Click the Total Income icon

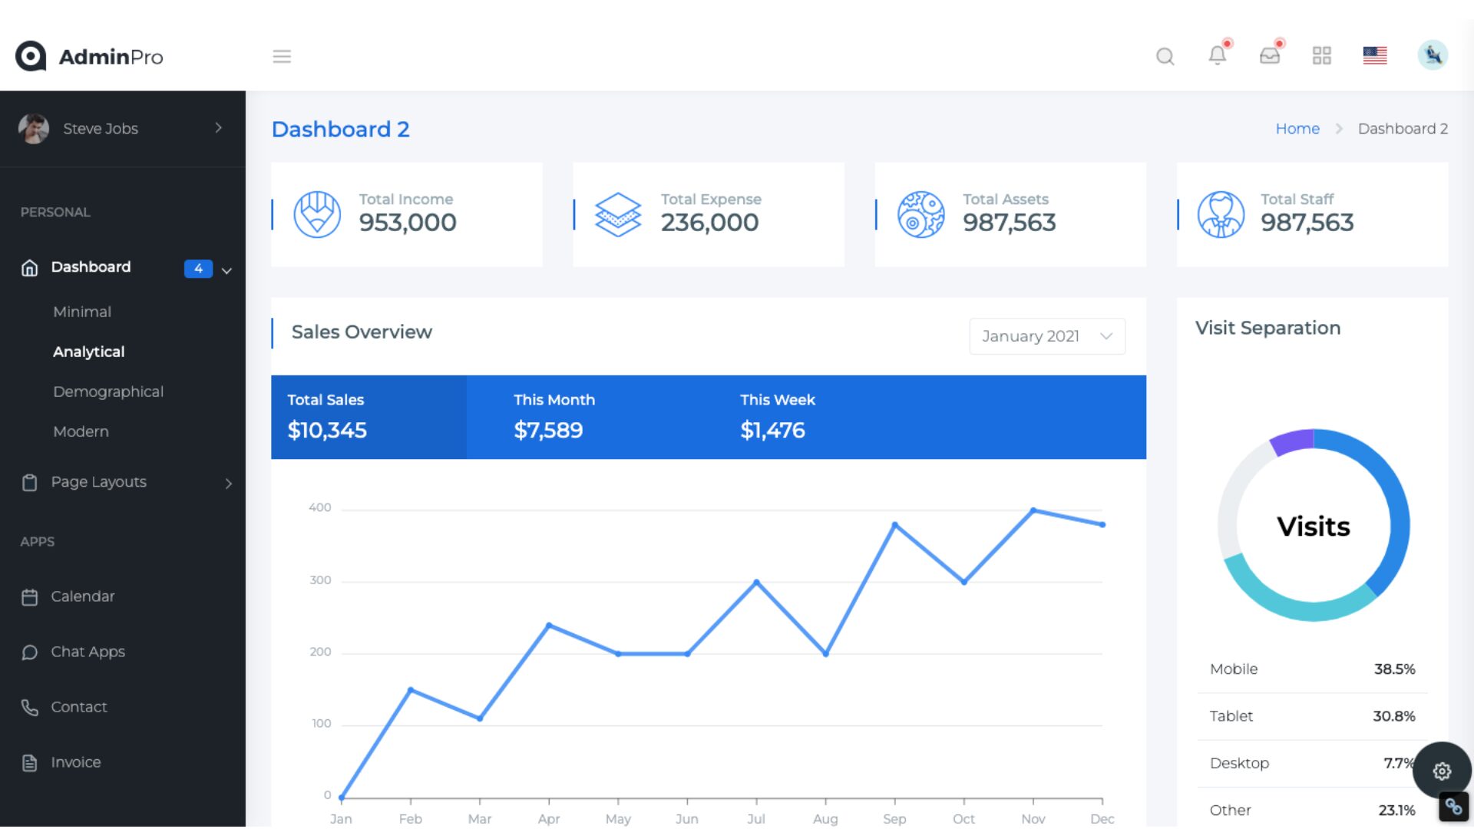click(317, 214)
